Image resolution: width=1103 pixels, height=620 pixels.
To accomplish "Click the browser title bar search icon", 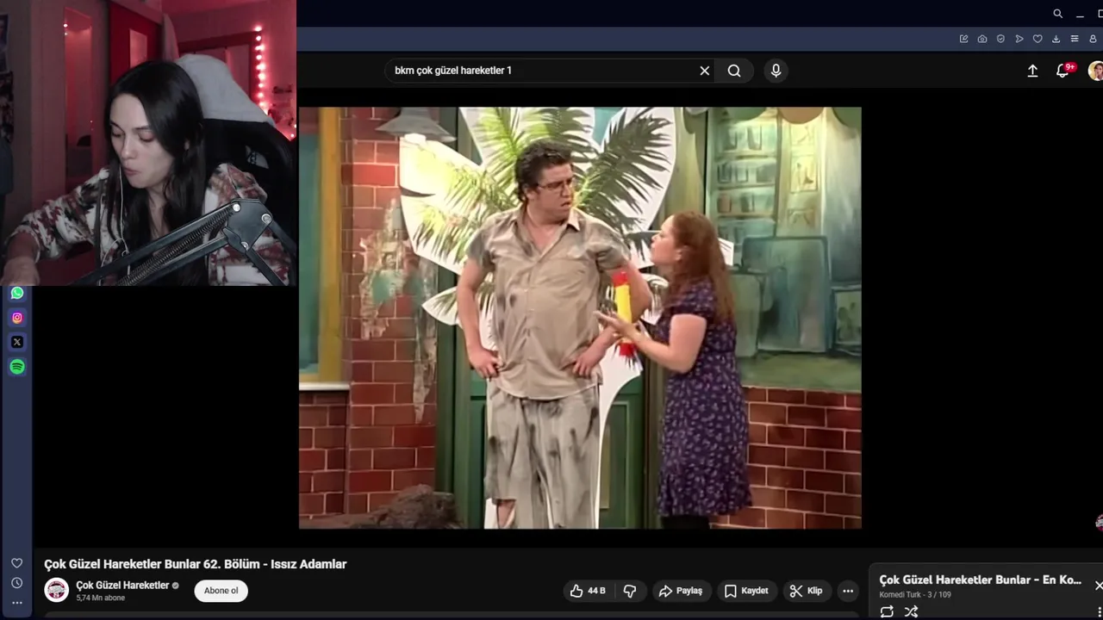I will [x=1057, y=14].
